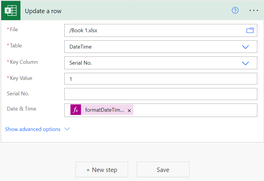Expand the Key Column dropdown arrow
Screen dimensions: 264x181
click(245, 63)
